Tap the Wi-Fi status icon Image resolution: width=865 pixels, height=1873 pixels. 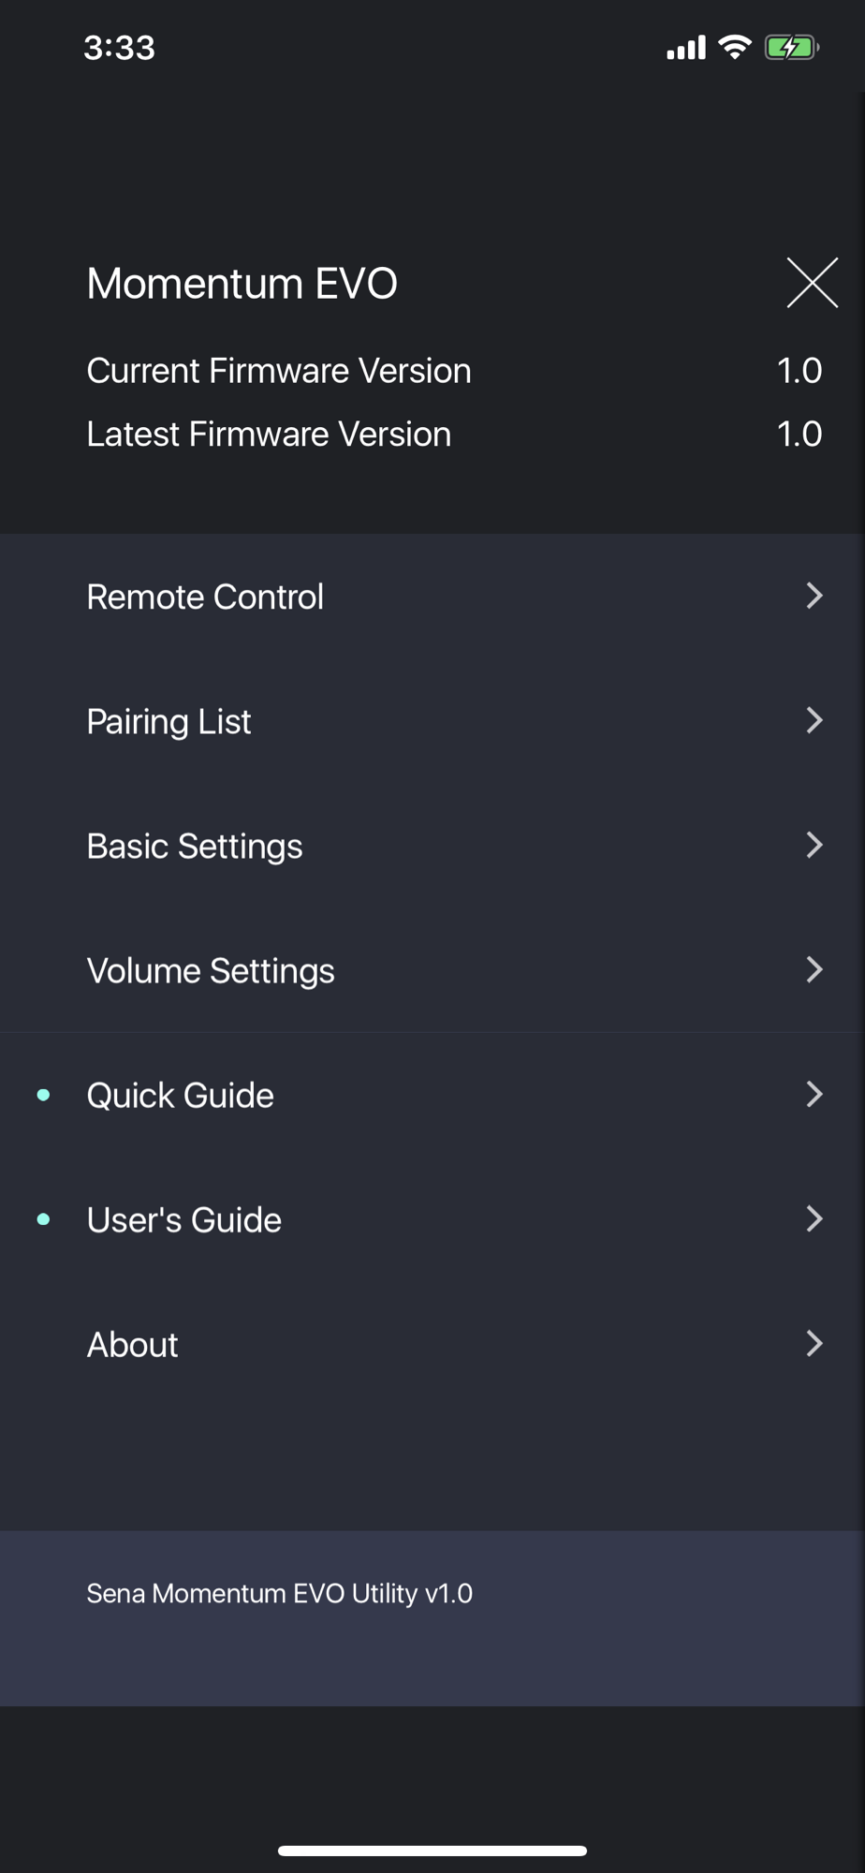(735, 47)
